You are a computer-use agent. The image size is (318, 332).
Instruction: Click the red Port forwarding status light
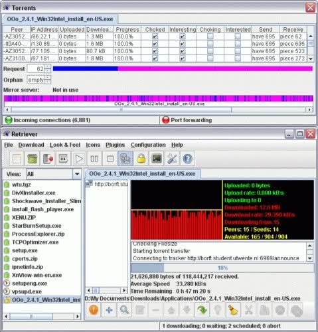[165, 120]
